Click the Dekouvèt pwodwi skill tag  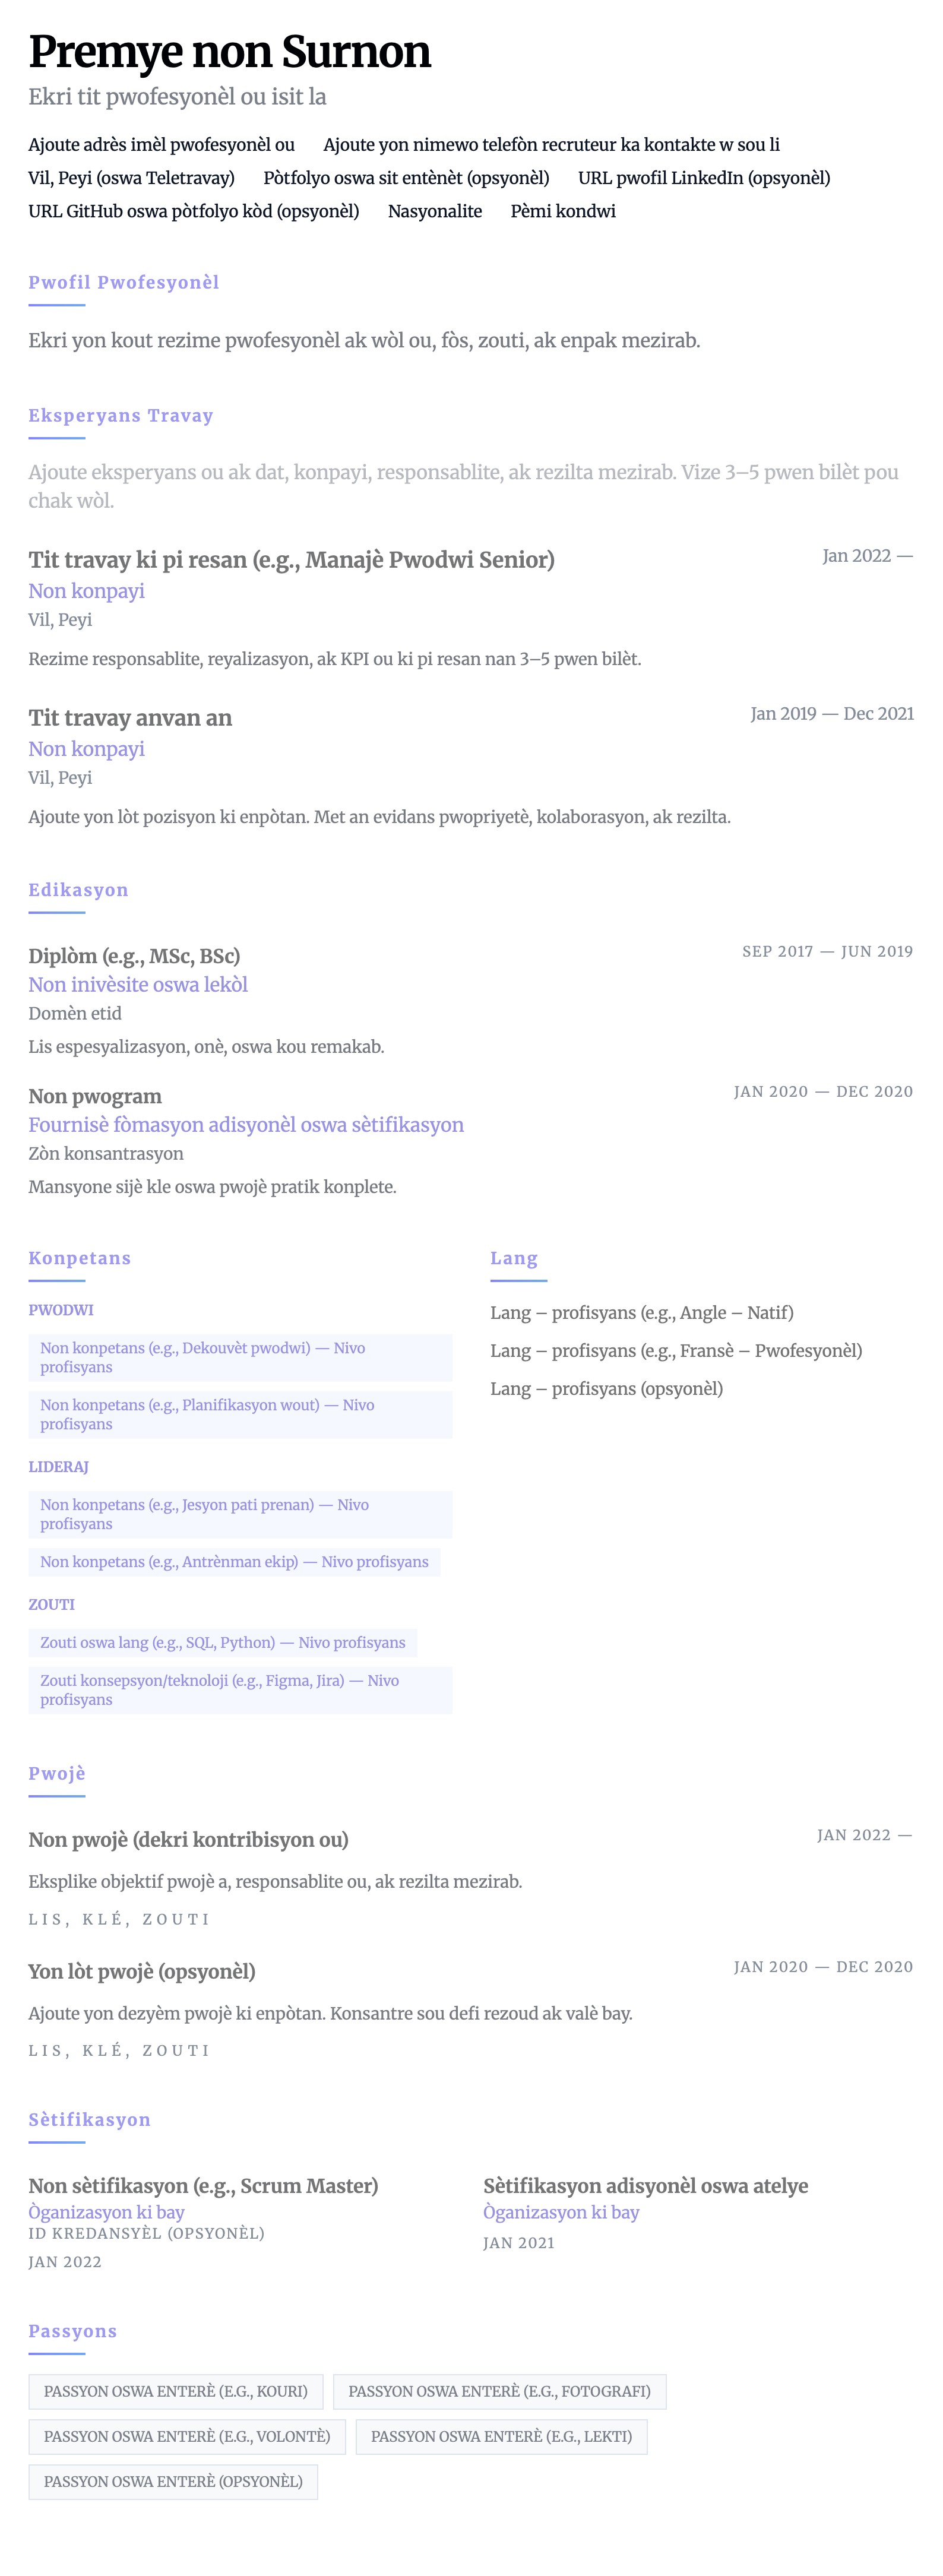[240, 1358]
